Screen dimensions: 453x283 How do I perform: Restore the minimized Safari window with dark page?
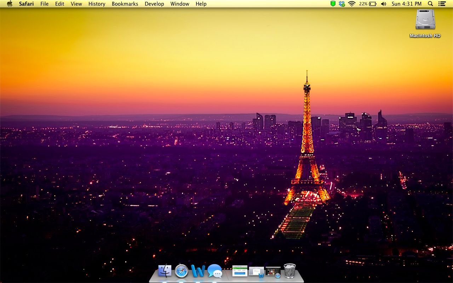(273, 272)
